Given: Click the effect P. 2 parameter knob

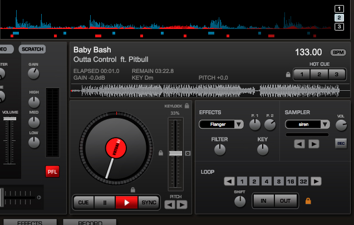Looking at the screenshot, I should 270,125.
